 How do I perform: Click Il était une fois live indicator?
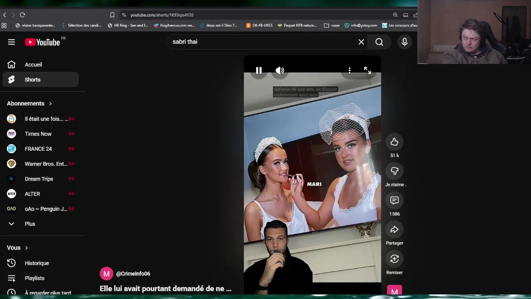tap(71, 119)
